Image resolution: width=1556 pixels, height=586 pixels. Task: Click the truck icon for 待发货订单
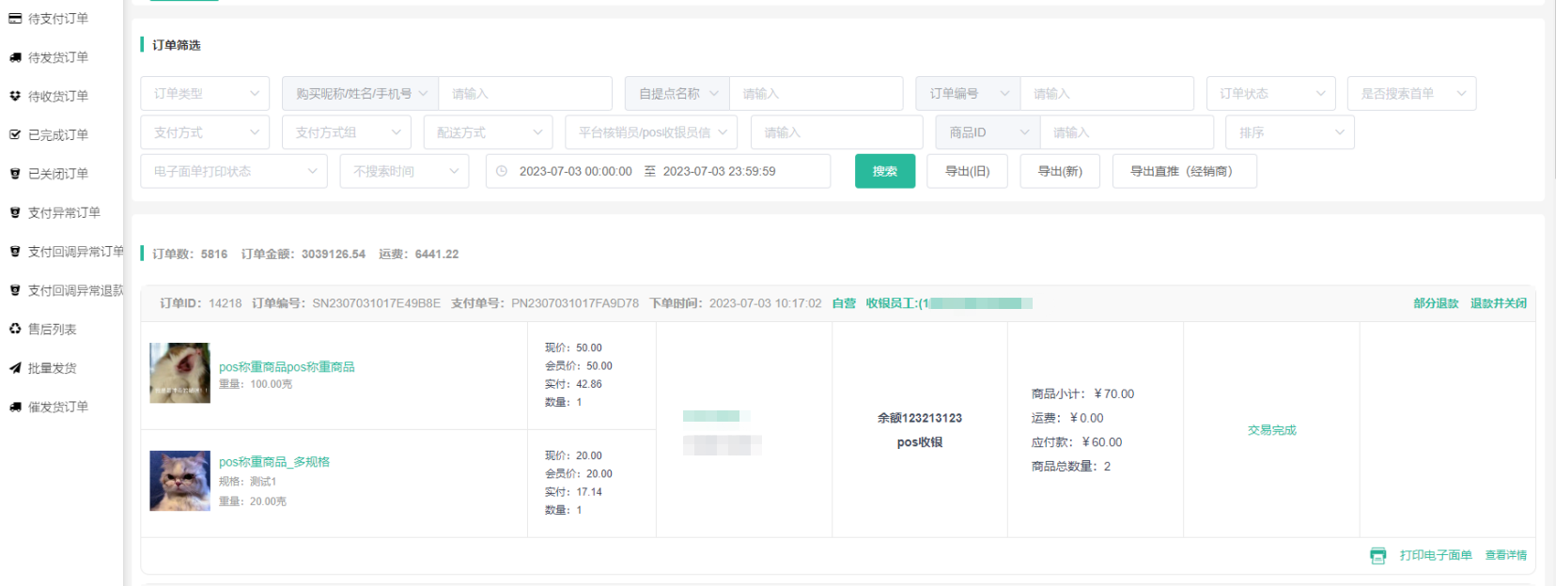15,57
